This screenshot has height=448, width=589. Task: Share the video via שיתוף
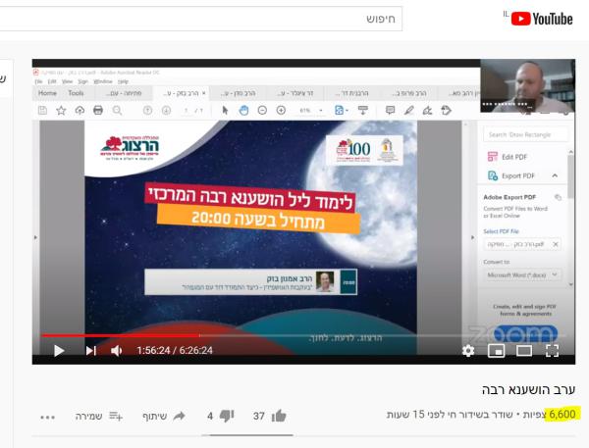(x=164, y=416)
